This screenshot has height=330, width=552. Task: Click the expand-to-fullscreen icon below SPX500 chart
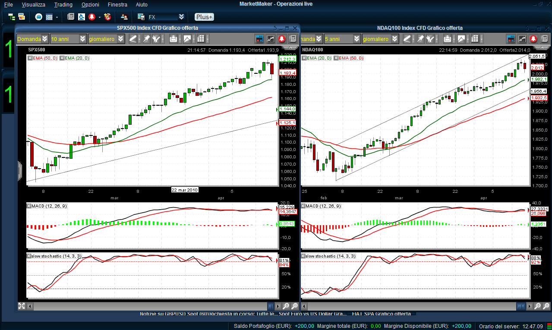click(x=22, y=306)
